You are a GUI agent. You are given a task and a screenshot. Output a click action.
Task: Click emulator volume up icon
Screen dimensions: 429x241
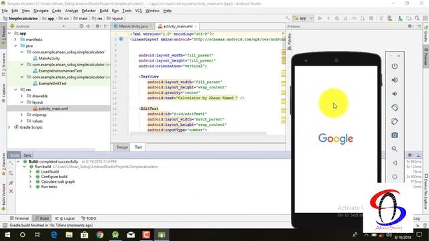395,80
